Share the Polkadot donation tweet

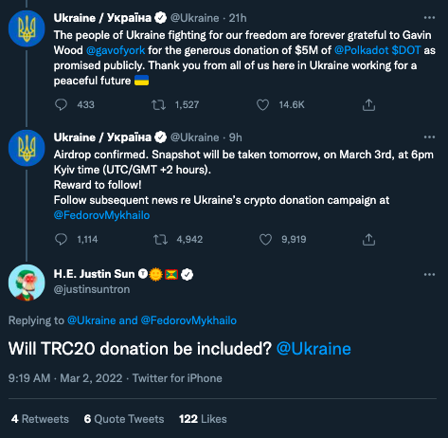point(368,104)
